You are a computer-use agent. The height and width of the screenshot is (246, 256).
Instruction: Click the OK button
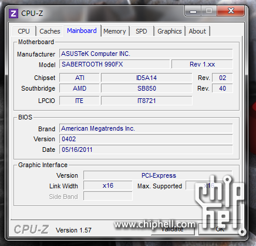[220, 229]
